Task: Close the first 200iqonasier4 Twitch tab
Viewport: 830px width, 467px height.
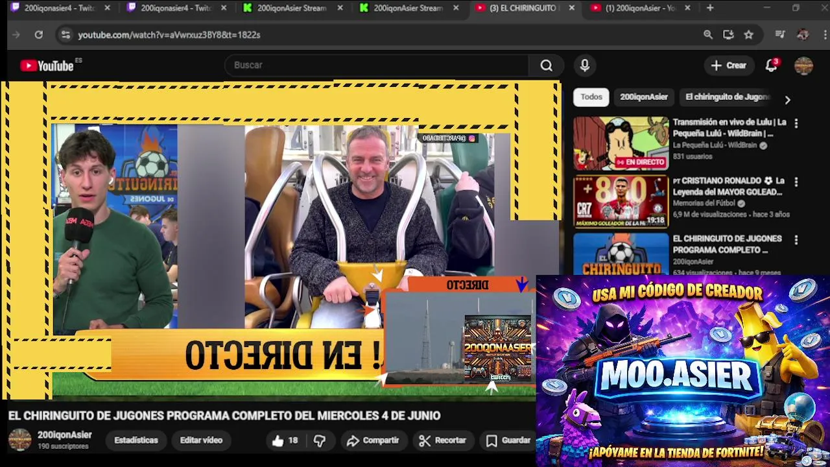Action: pyautogui.click(x=108, y=8)
